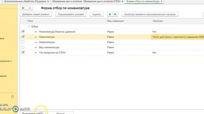
Task: Add the current page to favorites (star icon)
Action: pyautogui.click(x=12, y=96)
